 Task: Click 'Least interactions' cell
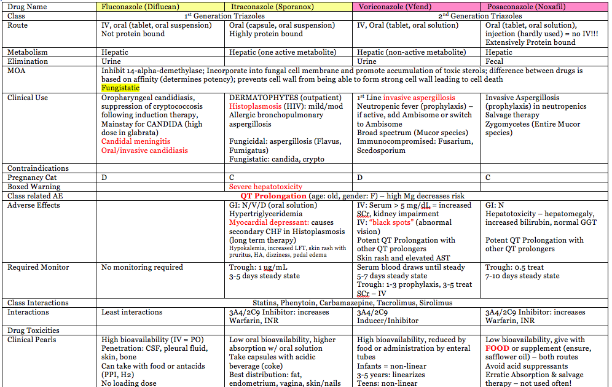point(132,312)
